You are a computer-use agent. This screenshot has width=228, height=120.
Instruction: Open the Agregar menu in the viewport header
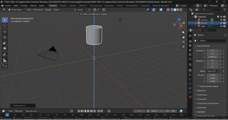pyautogui.click(x=48, y=9)
